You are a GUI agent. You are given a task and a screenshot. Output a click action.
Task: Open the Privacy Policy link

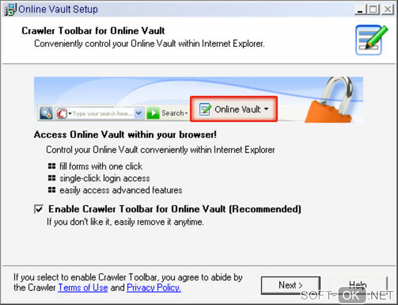tap(154, 287)
